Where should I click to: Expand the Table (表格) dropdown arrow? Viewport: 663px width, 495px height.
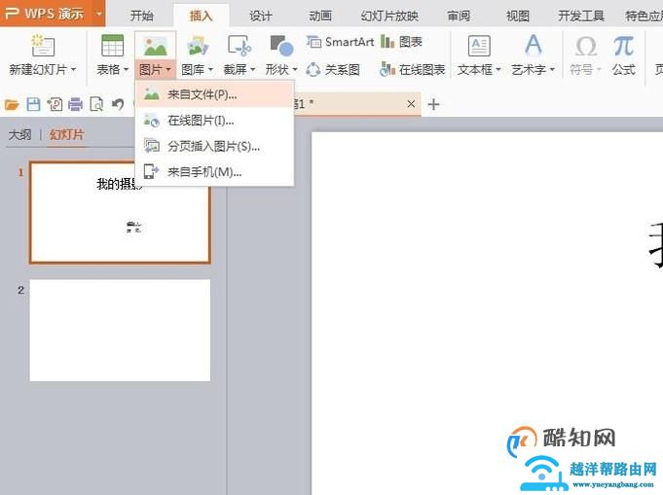click(x=126, y=69)
